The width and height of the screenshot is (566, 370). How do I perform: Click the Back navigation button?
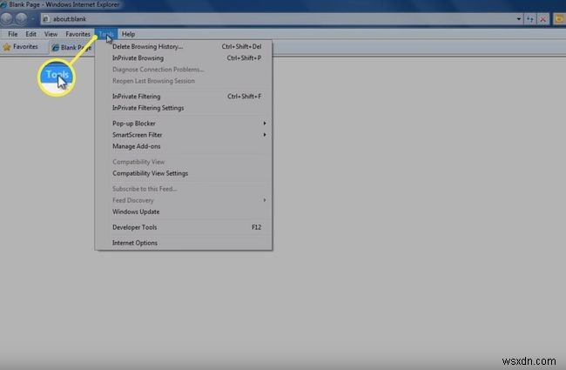pos(6,19)
